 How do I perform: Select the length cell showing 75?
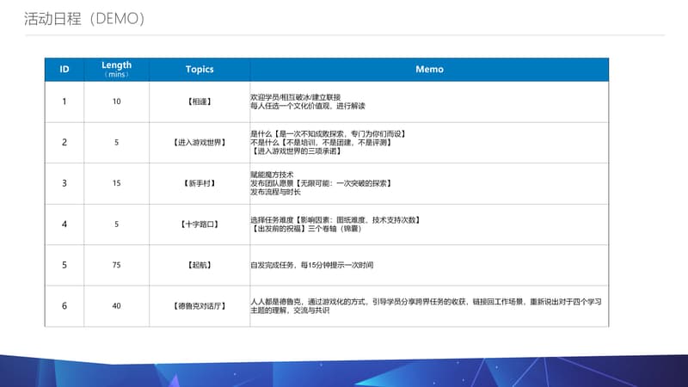point(116,265)
